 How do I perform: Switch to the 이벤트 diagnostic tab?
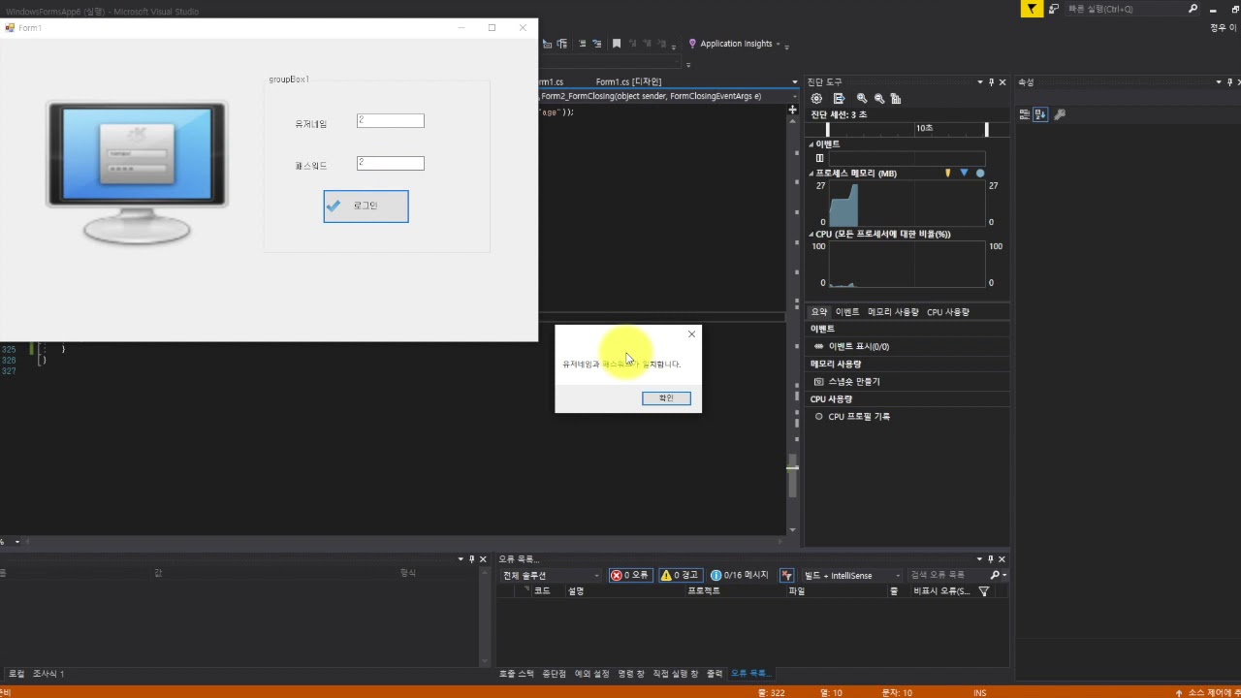[x=847, y=312]
